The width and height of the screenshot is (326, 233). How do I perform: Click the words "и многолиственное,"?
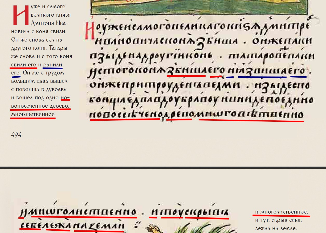[282, 212]
